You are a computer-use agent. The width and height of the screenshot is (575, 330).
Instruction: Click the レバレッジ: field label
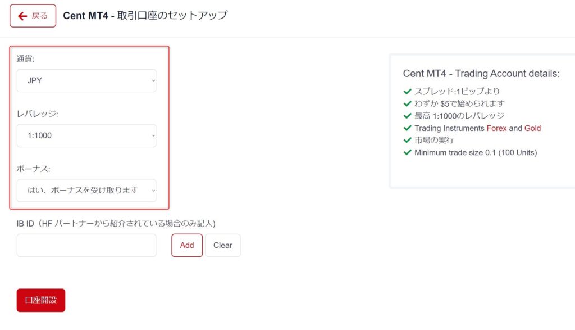point(38,114)
